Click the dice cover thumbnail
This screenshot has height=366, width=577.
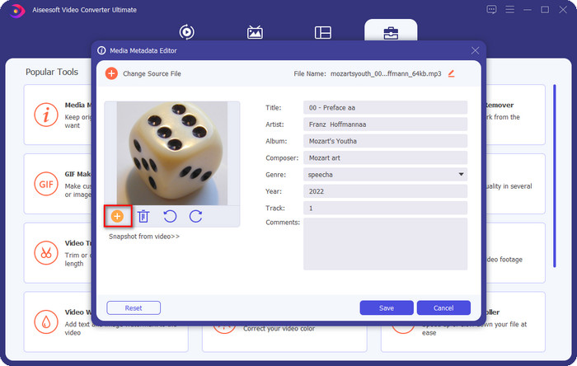pos(172,153)
